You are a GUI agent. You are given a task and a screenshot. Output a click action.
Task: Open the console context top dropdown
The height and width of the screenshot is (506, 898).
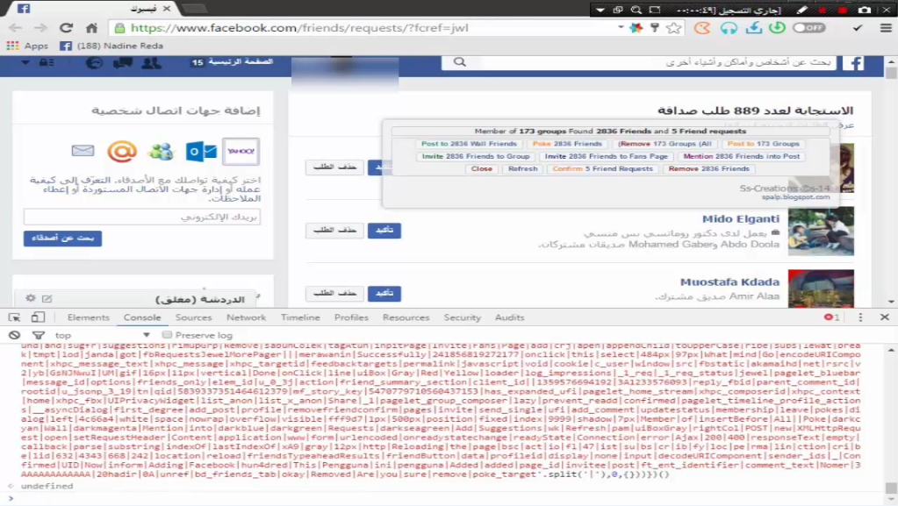102,335
